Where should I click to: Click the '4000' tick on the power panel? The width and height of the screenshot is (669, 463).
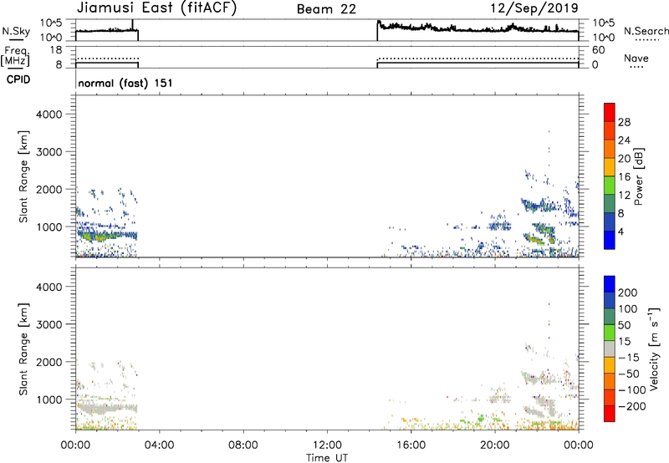tap(49, 114)
